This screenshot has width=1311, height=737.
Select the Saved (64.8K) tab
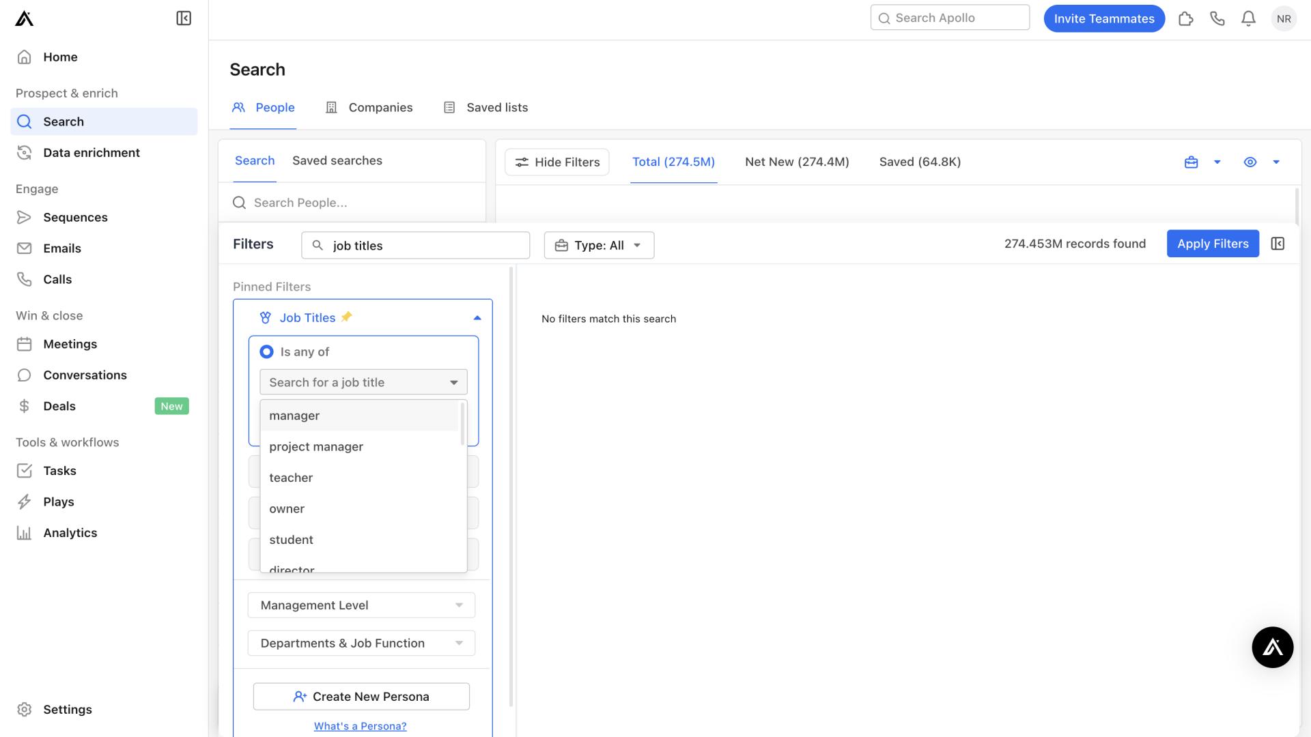(x=920, y=162)
